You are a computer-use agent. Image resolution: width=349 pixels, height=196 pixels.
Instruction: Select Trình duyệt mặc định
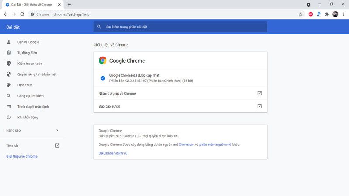coord(33,106)
